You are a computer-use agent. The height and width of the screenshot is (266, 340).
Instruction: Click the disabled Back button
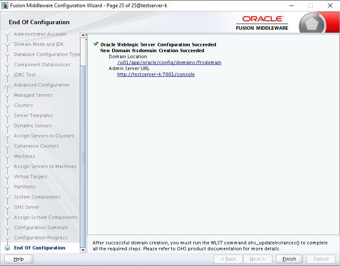click(228, 259)
